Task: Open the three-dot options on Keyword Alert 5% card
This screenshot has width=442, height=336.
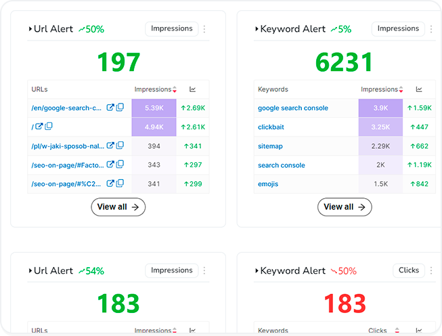Action: click(431, 29)
